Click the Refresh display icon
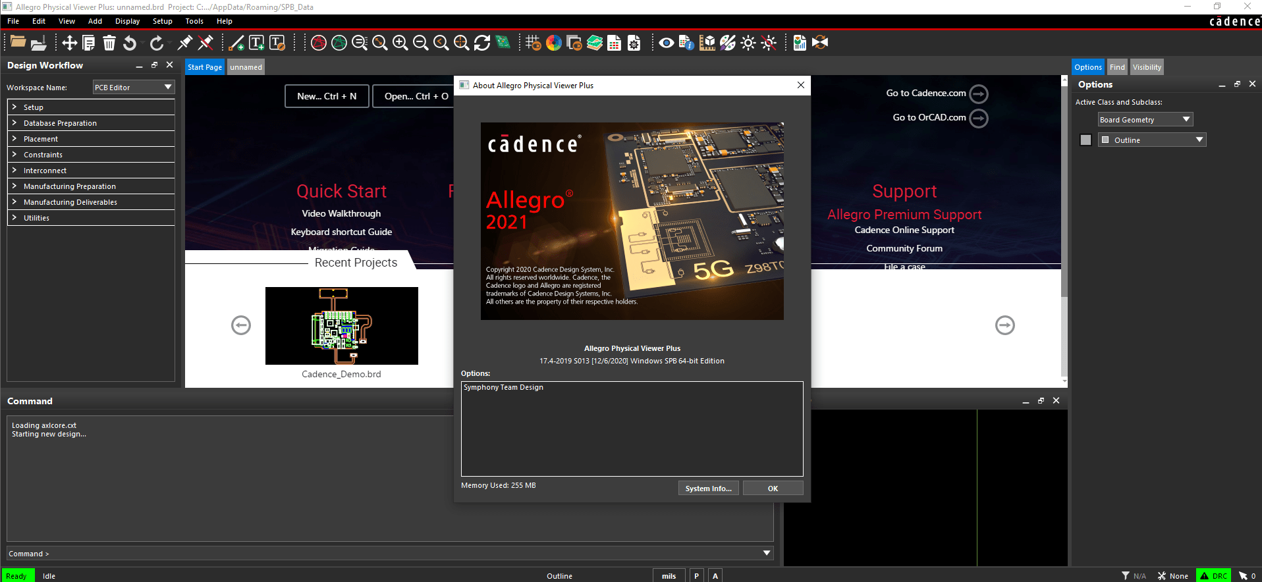 point(482,43)
